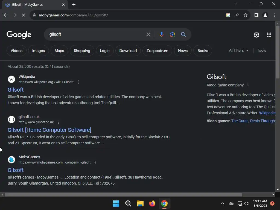Open the Denis Through video game link
Image resolution: width=280 pixels, height=210 pixels.
point(262,121)
